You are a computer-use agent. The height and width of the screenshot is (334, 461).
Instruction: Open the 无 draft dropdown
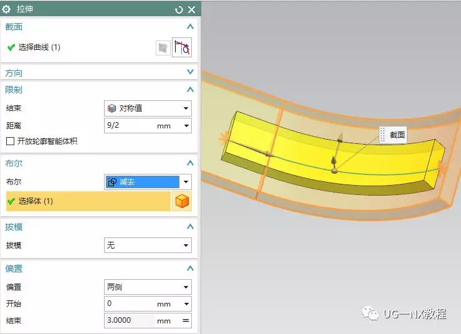(x=148, y=246)
